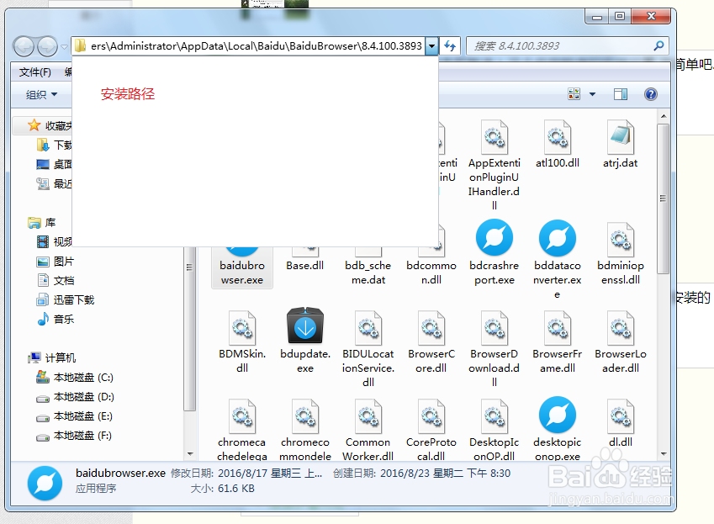The height and width of the screenshot is (524, 714).
Task: Select the atrj.dat file
Action: click(620, 144)
